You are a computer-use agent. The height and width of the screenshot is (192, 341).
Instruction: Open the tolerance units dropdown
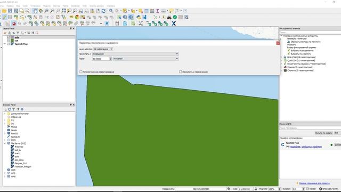click(145, 59)
